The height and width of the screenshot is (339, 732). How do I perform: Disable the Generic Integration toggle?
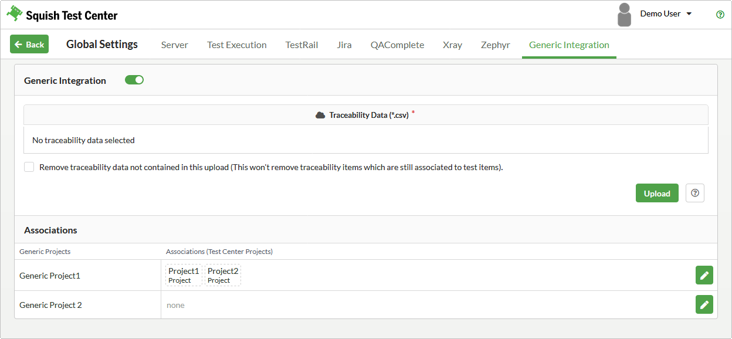point(134,80)
